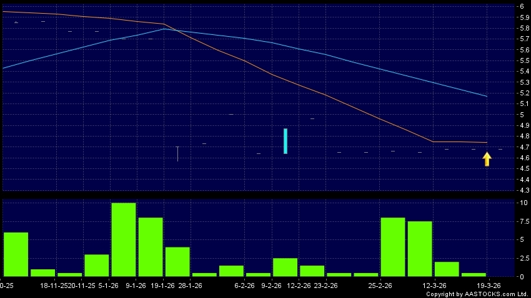Click the white candlestick wick near 28-1-26
Screen dimensions: 531x298
(177, 153)
